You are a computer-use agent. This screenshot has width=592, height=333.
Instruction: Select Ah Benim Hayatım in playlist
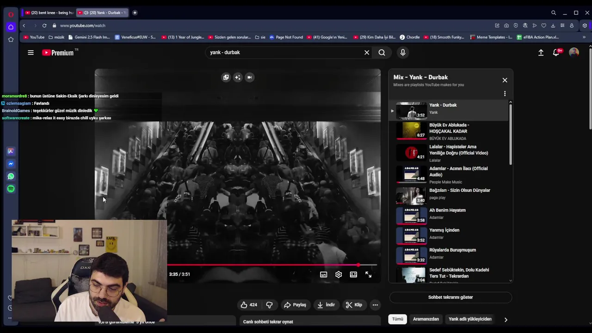tap(449, 216)
